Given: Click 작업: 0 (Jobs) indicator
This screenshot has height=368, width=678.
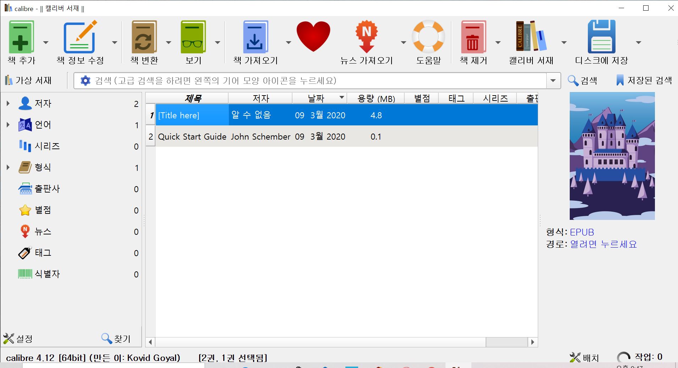Looking at the screenshot, I should (640, 357).
